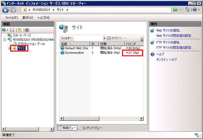Click the *:21: (ftp) binding cell
Screen dimensions: 203x139
(132, 53)
